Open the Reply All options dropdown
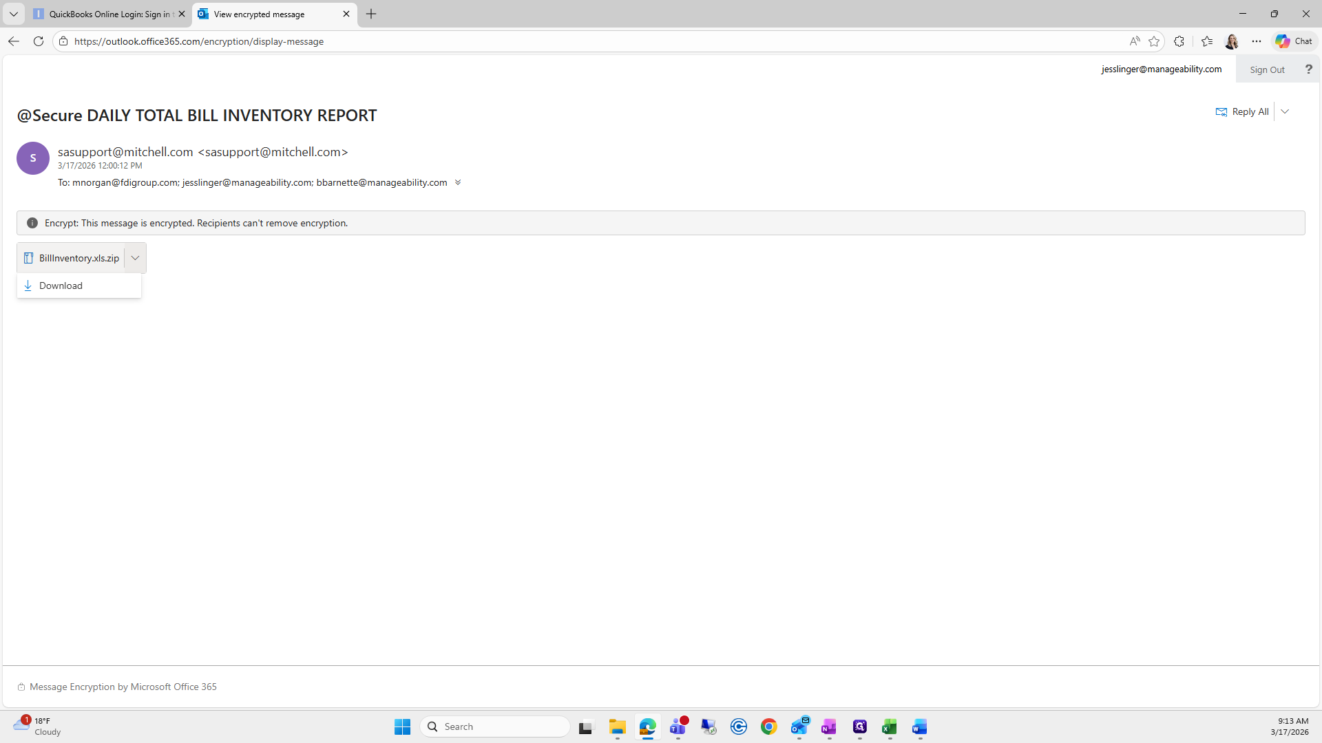1322x743 pixels. point(1285,111)
